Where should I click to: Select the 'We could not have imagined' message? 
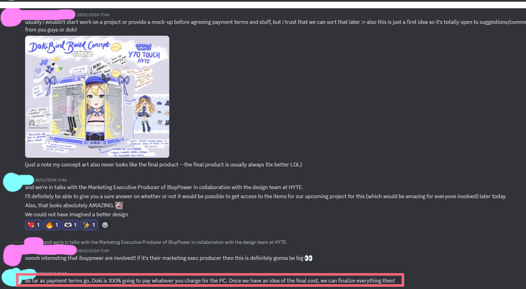point(76,214)
